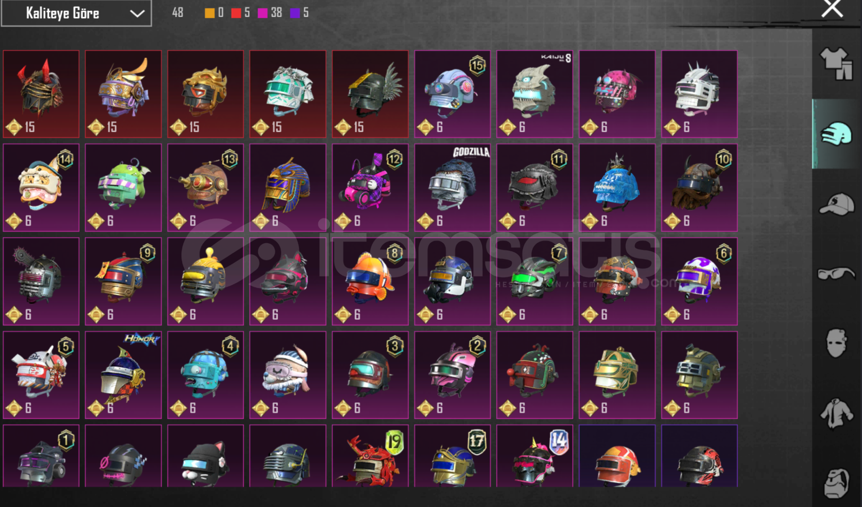The width and height of the screenshot is (862, 507).
Task: Choose the helmet with badge 19
Action: (x=370, y=456)
